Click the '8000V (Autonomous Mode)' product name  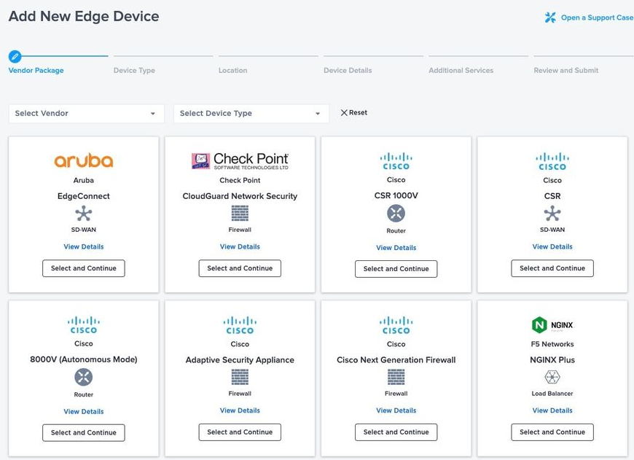(84, 359)
